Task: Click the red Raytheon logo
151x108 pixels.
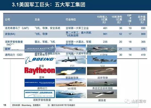Action: [x=40, y=71]
